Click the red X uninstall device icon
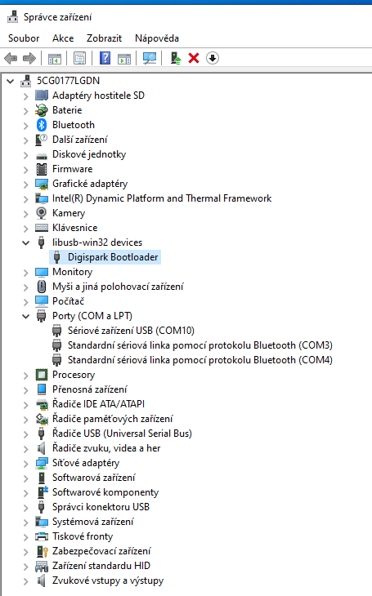 194,58
